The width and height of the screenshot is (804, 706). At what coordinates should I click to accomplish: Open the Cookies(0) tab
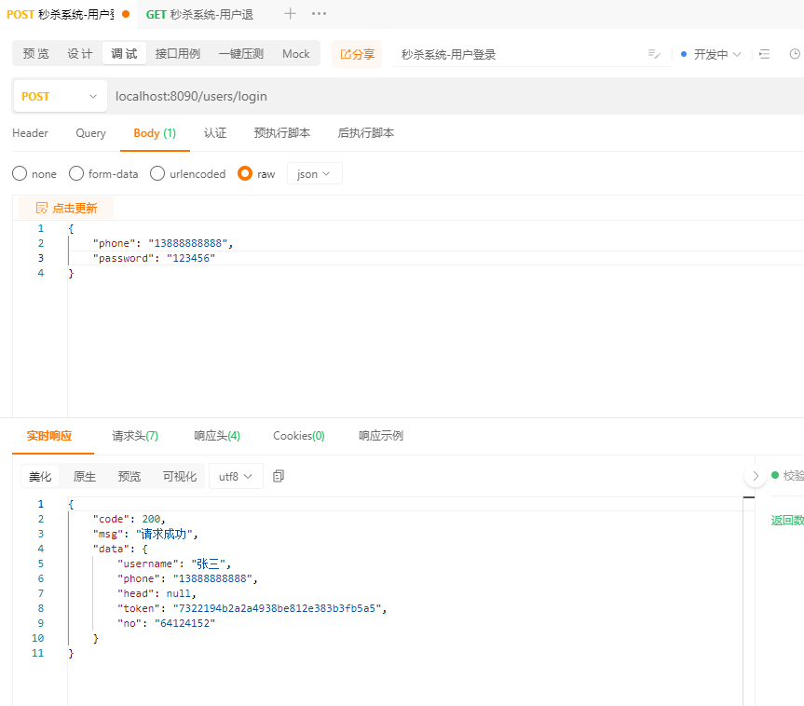tap(299, 436)
